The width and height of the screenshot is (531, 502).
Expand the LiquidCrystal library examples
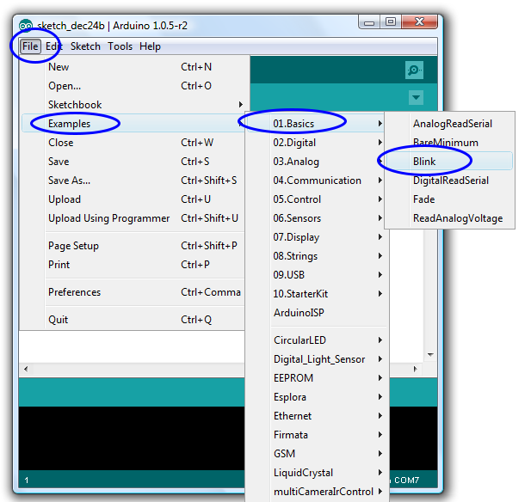point(318,473)
